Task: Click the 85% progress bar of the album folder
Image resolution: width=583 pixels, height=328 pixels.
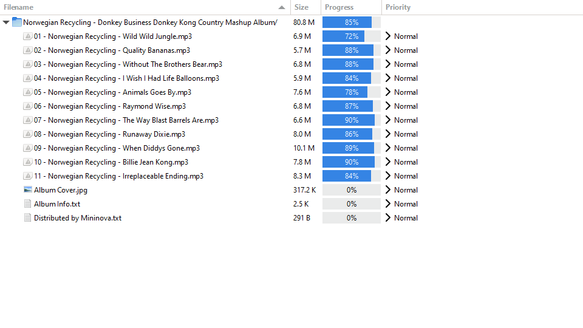Action: [352, 22]
